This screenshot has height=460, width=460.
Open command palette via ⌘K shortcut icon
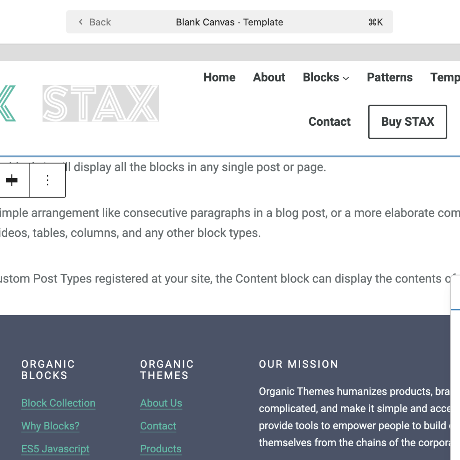pyautogui.click(x=376, y=22)
